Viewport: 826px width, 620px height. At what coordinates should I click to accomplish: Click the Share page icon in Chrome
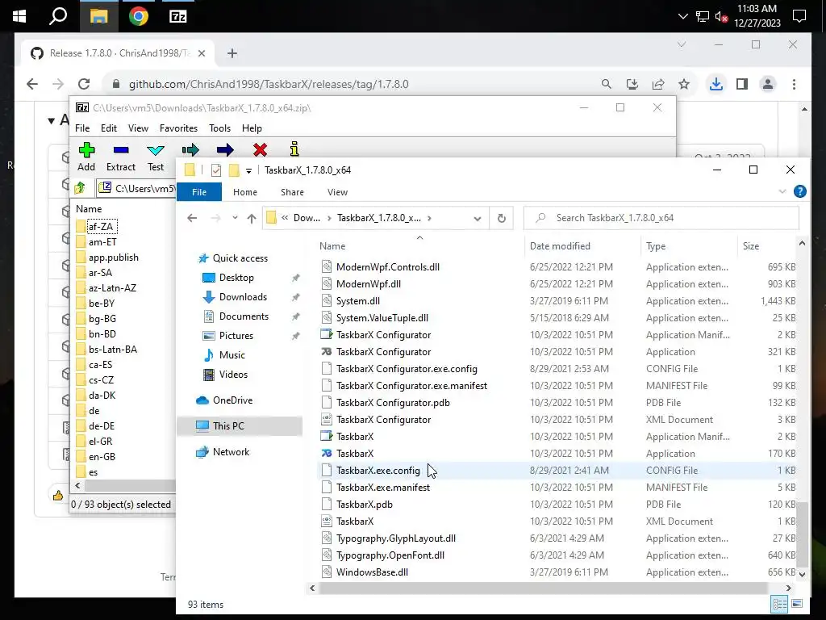pos(658,84)
